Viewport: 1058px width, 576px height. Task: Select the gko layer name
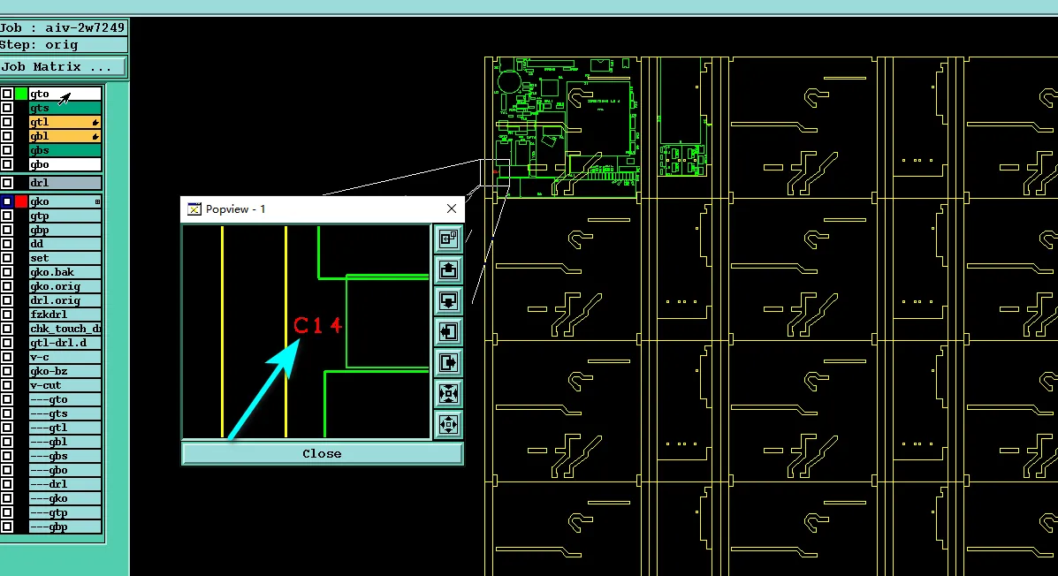point(65,201)
